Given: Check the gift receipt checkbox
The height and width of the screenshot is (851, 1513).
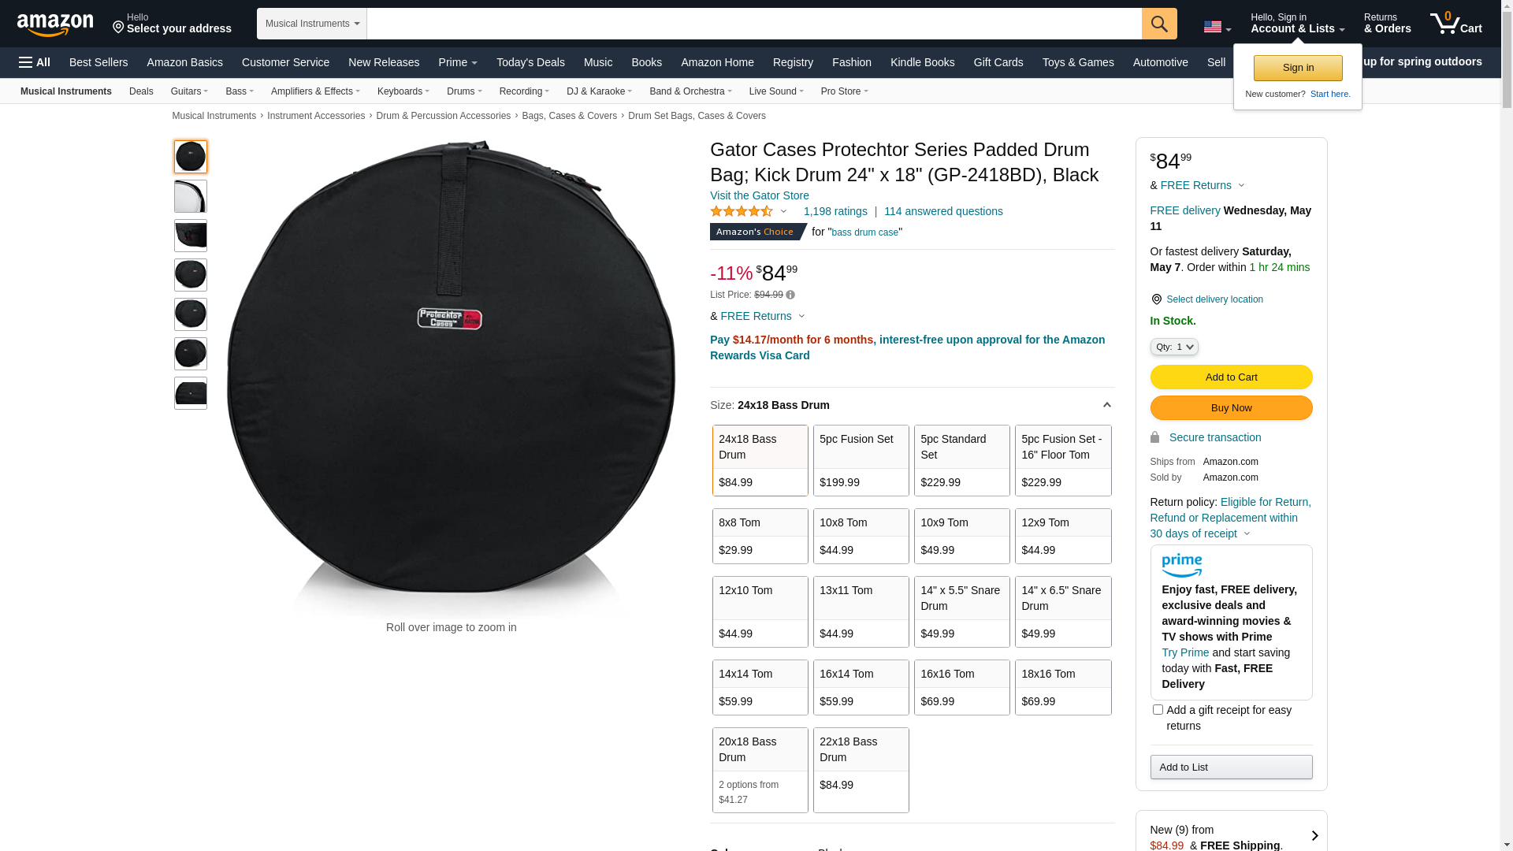Looking at the screenshot, I should (1158, 710).
